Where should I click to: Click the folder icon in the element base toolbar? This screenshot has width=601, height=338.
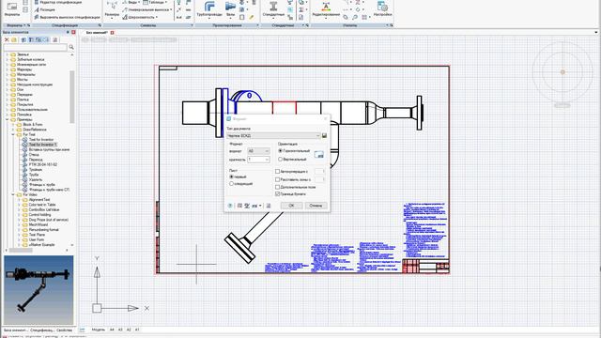14,39
